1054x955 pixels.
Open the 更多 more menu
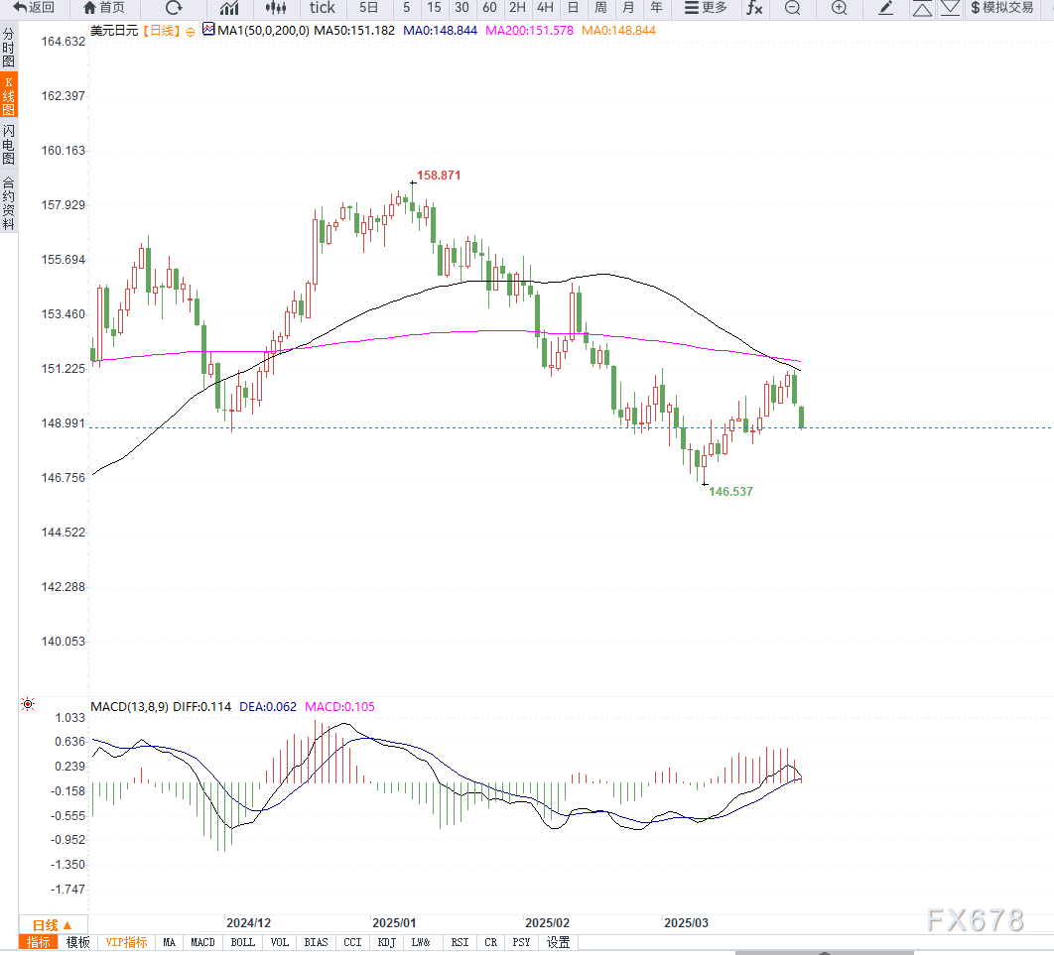[706, 8]
